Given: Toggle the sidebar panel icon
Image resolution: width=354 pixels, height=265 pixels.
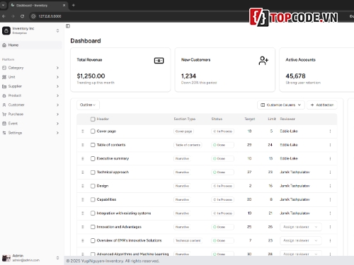Looking at the screenshot, I should click(68, 26).
